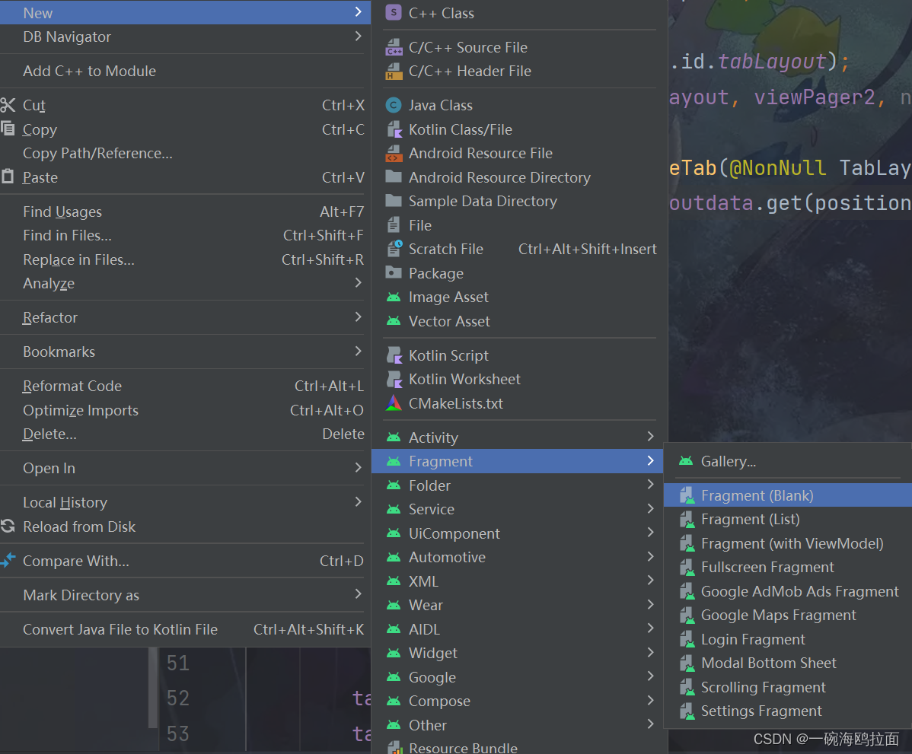This screenshot has height=754, width=912.
Task: Click the Compare With arrows icon
Action: click(x=8, y=561)
